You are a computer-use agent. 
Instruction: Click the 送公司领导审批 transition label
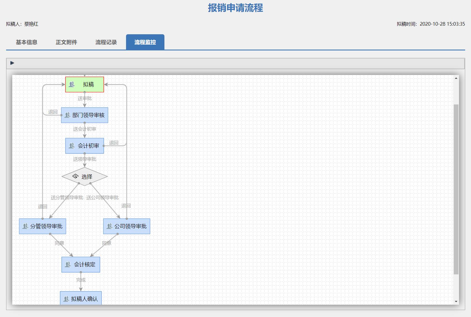(102, 197)
